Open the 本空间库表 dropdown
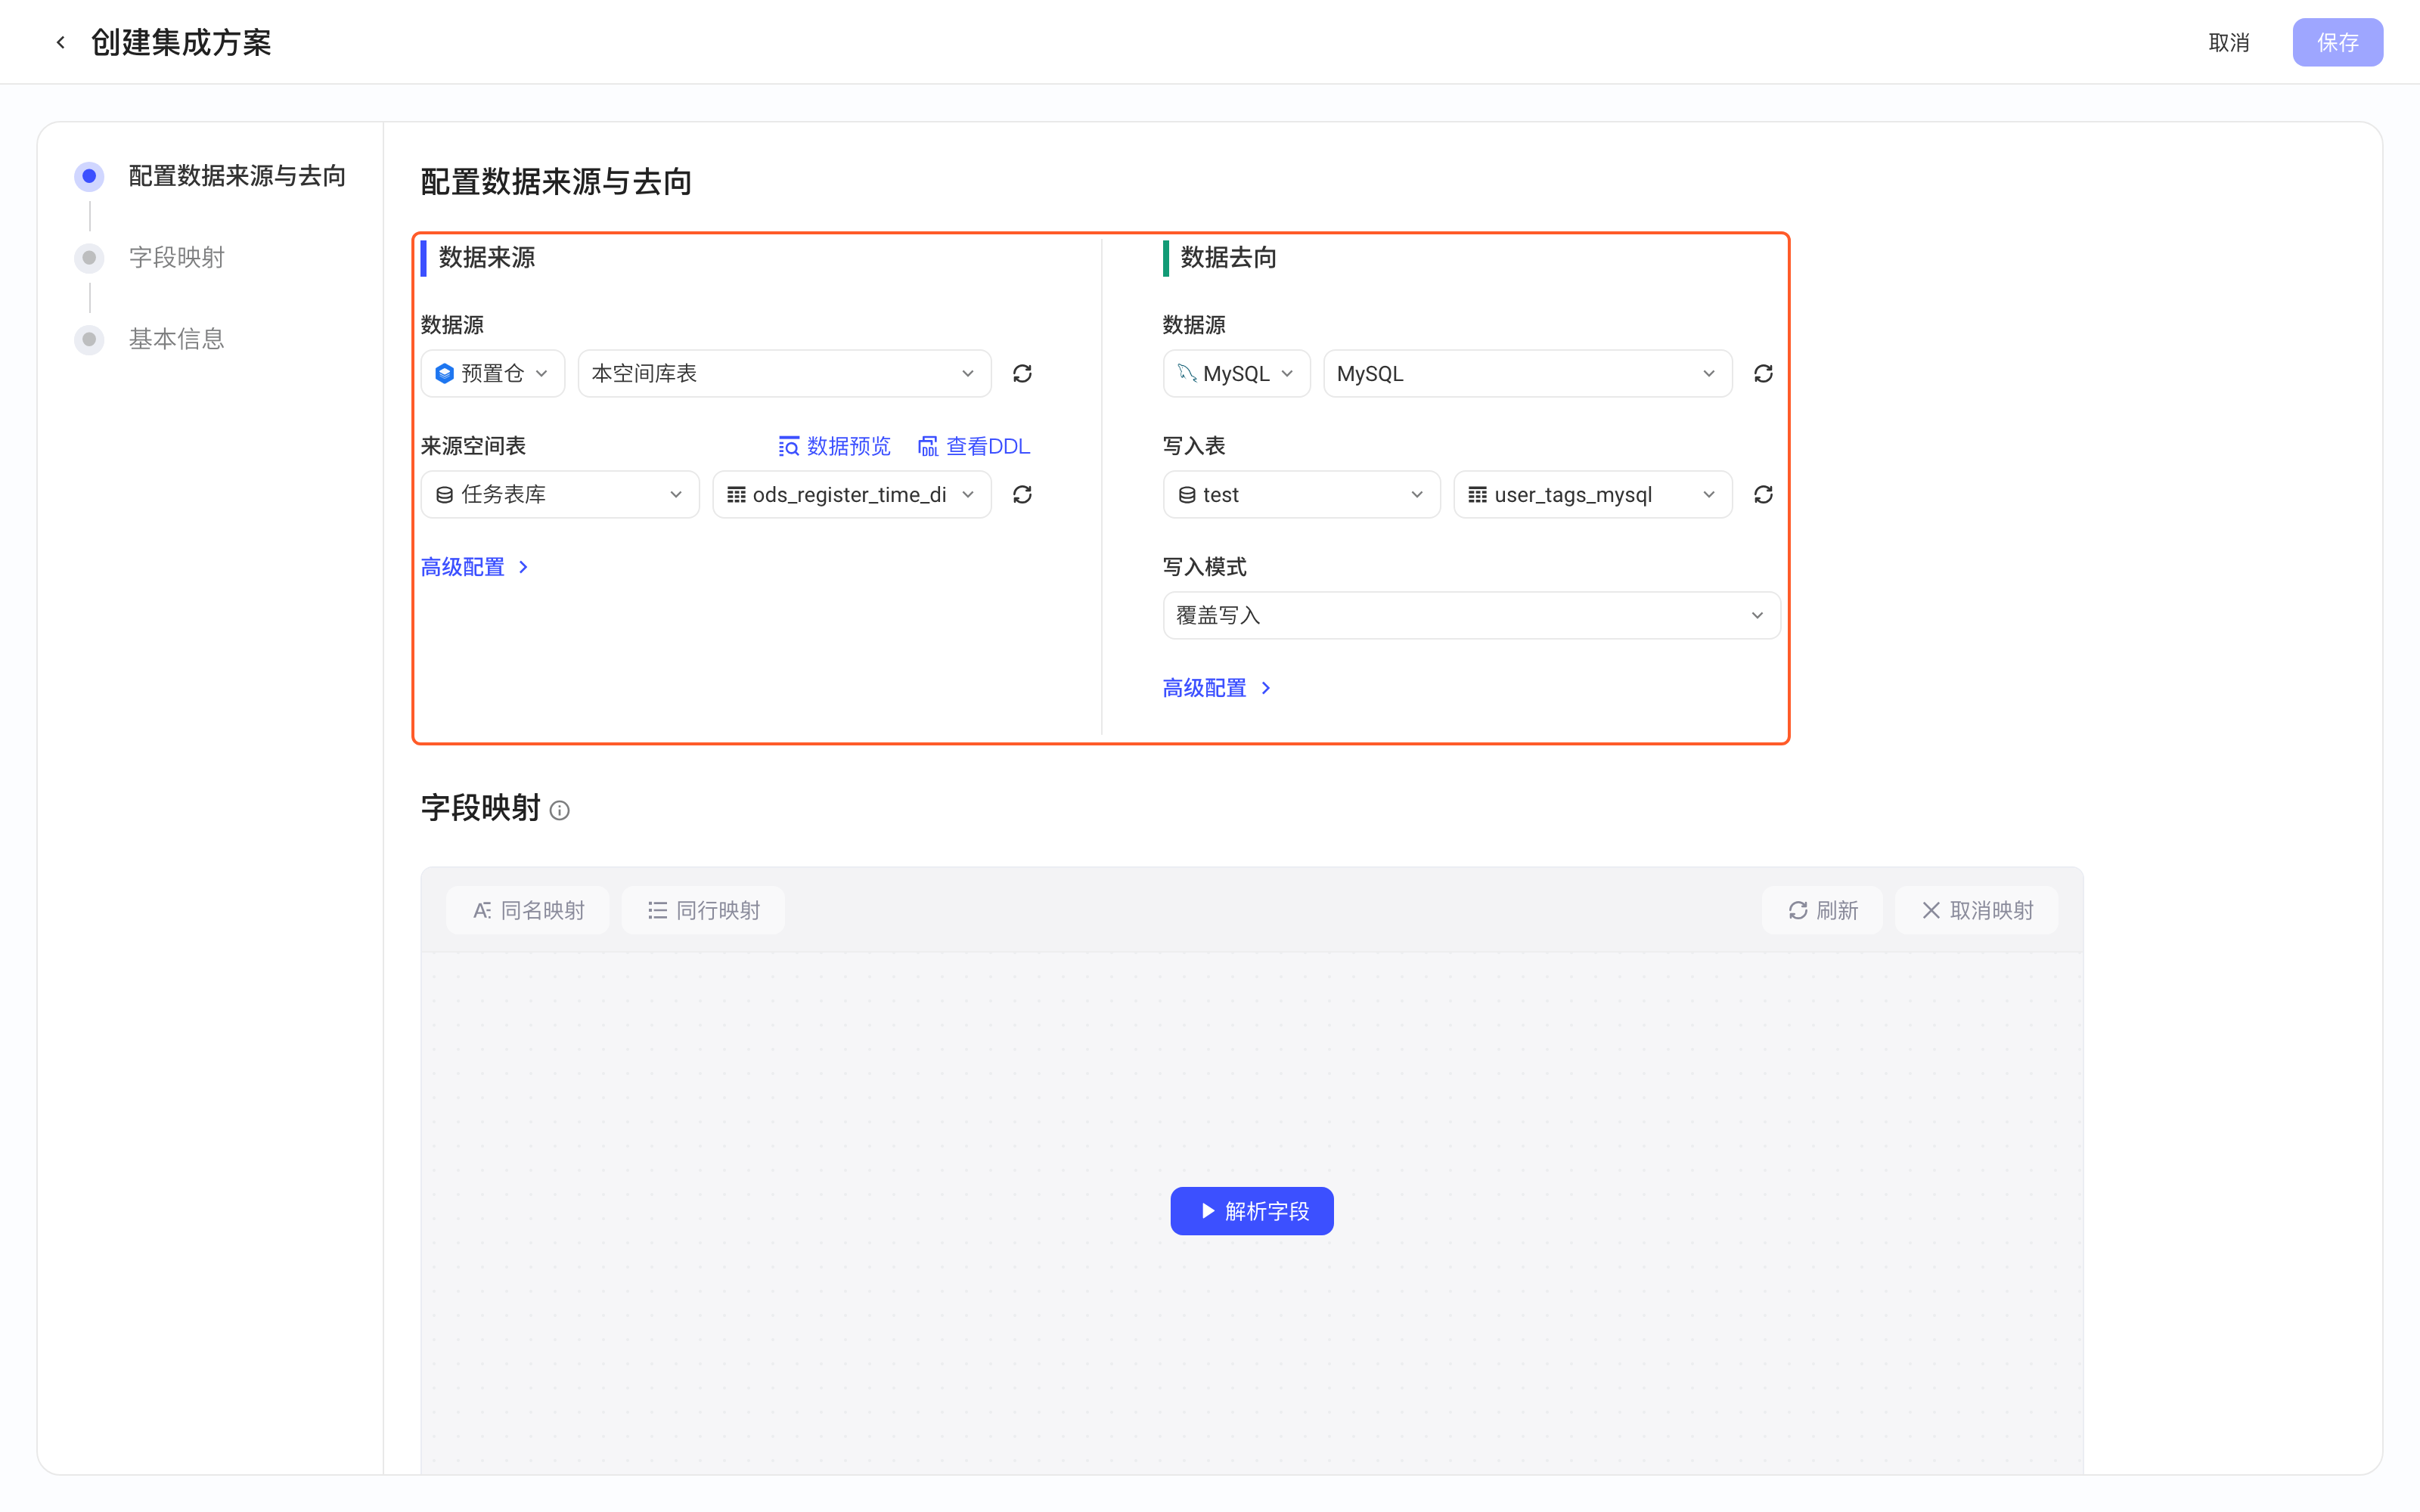2420x1512 pixels. tap(785, 374)
